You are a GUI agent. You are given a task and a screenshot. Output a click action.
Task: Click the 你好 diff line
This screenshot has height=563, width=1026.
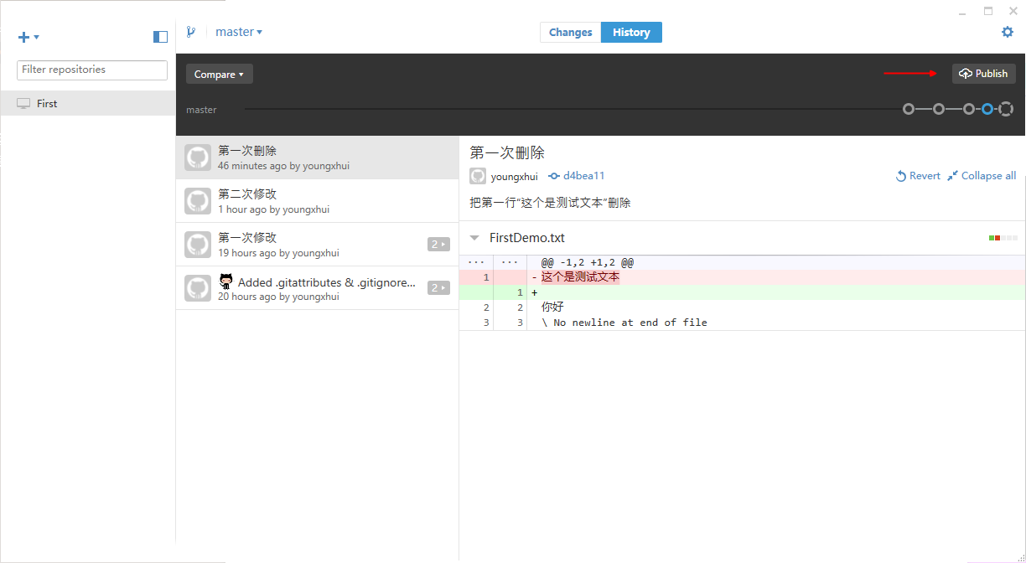[552, 307]
